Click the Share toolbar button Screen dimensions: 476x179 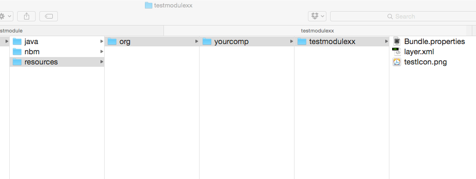coord(26,16)
